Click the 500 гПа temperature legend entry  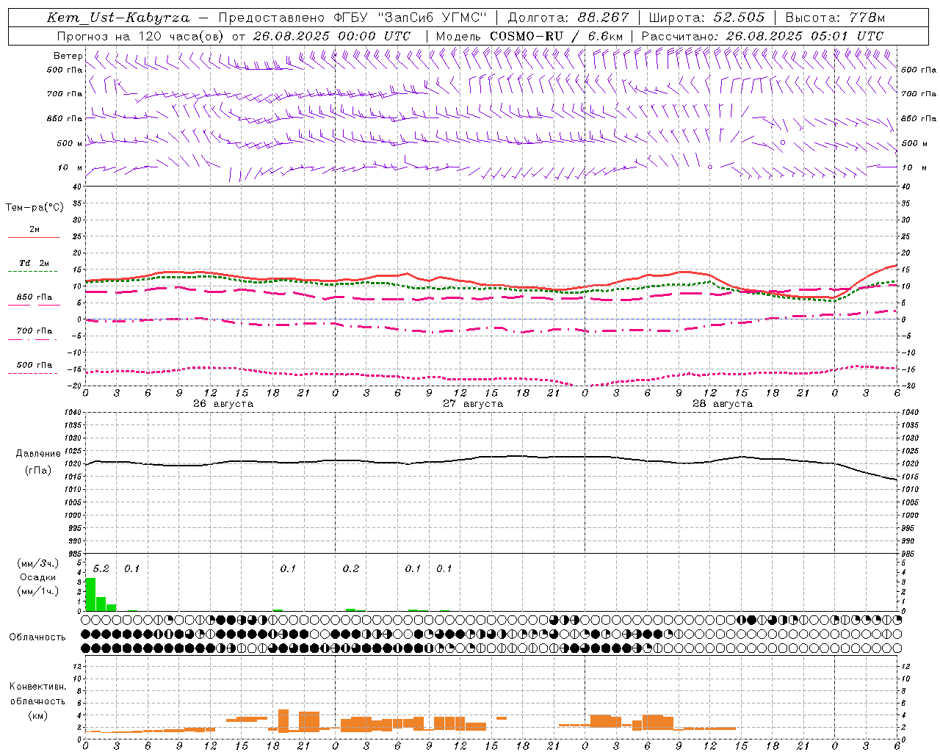34,365
